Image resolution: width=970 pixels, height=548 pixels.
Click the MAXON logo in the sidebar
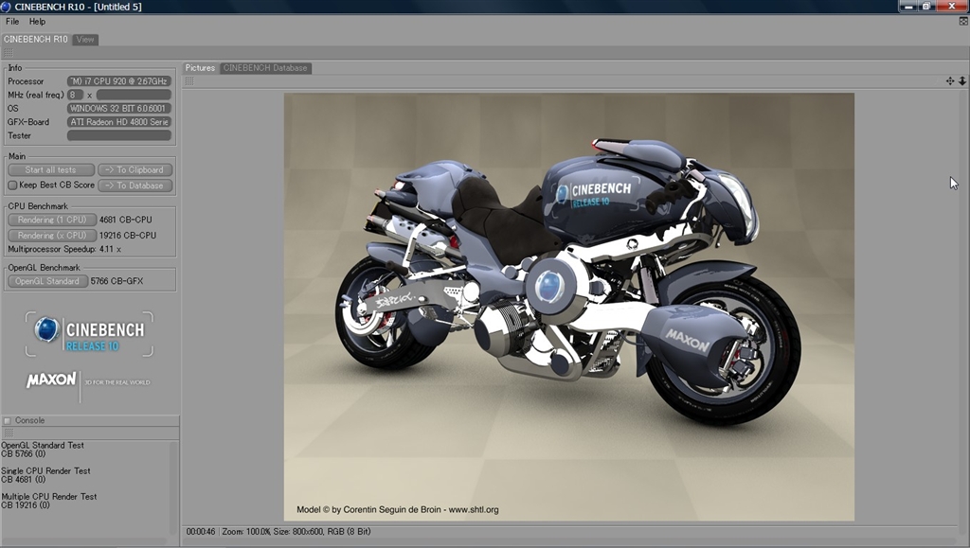(51, 380)
